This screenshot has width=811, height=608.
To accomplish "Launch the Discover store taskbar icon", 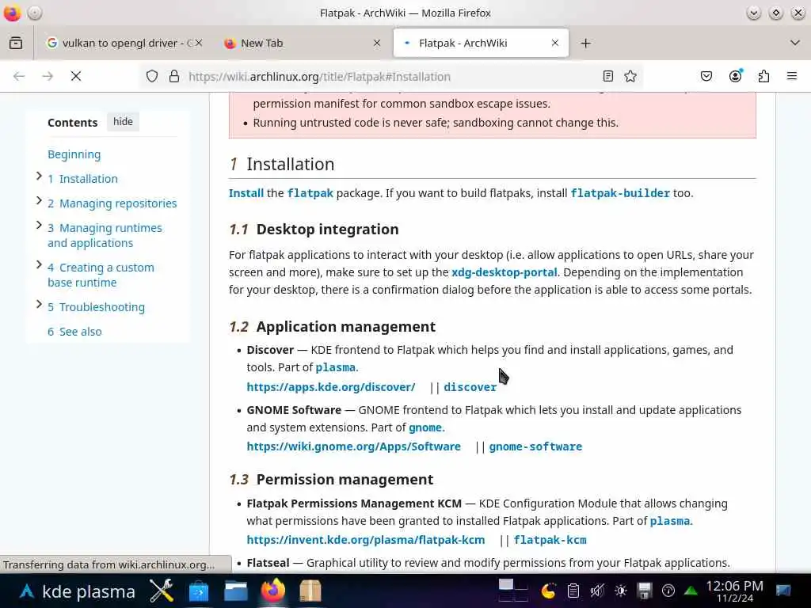I will click(x=199, y=591).
